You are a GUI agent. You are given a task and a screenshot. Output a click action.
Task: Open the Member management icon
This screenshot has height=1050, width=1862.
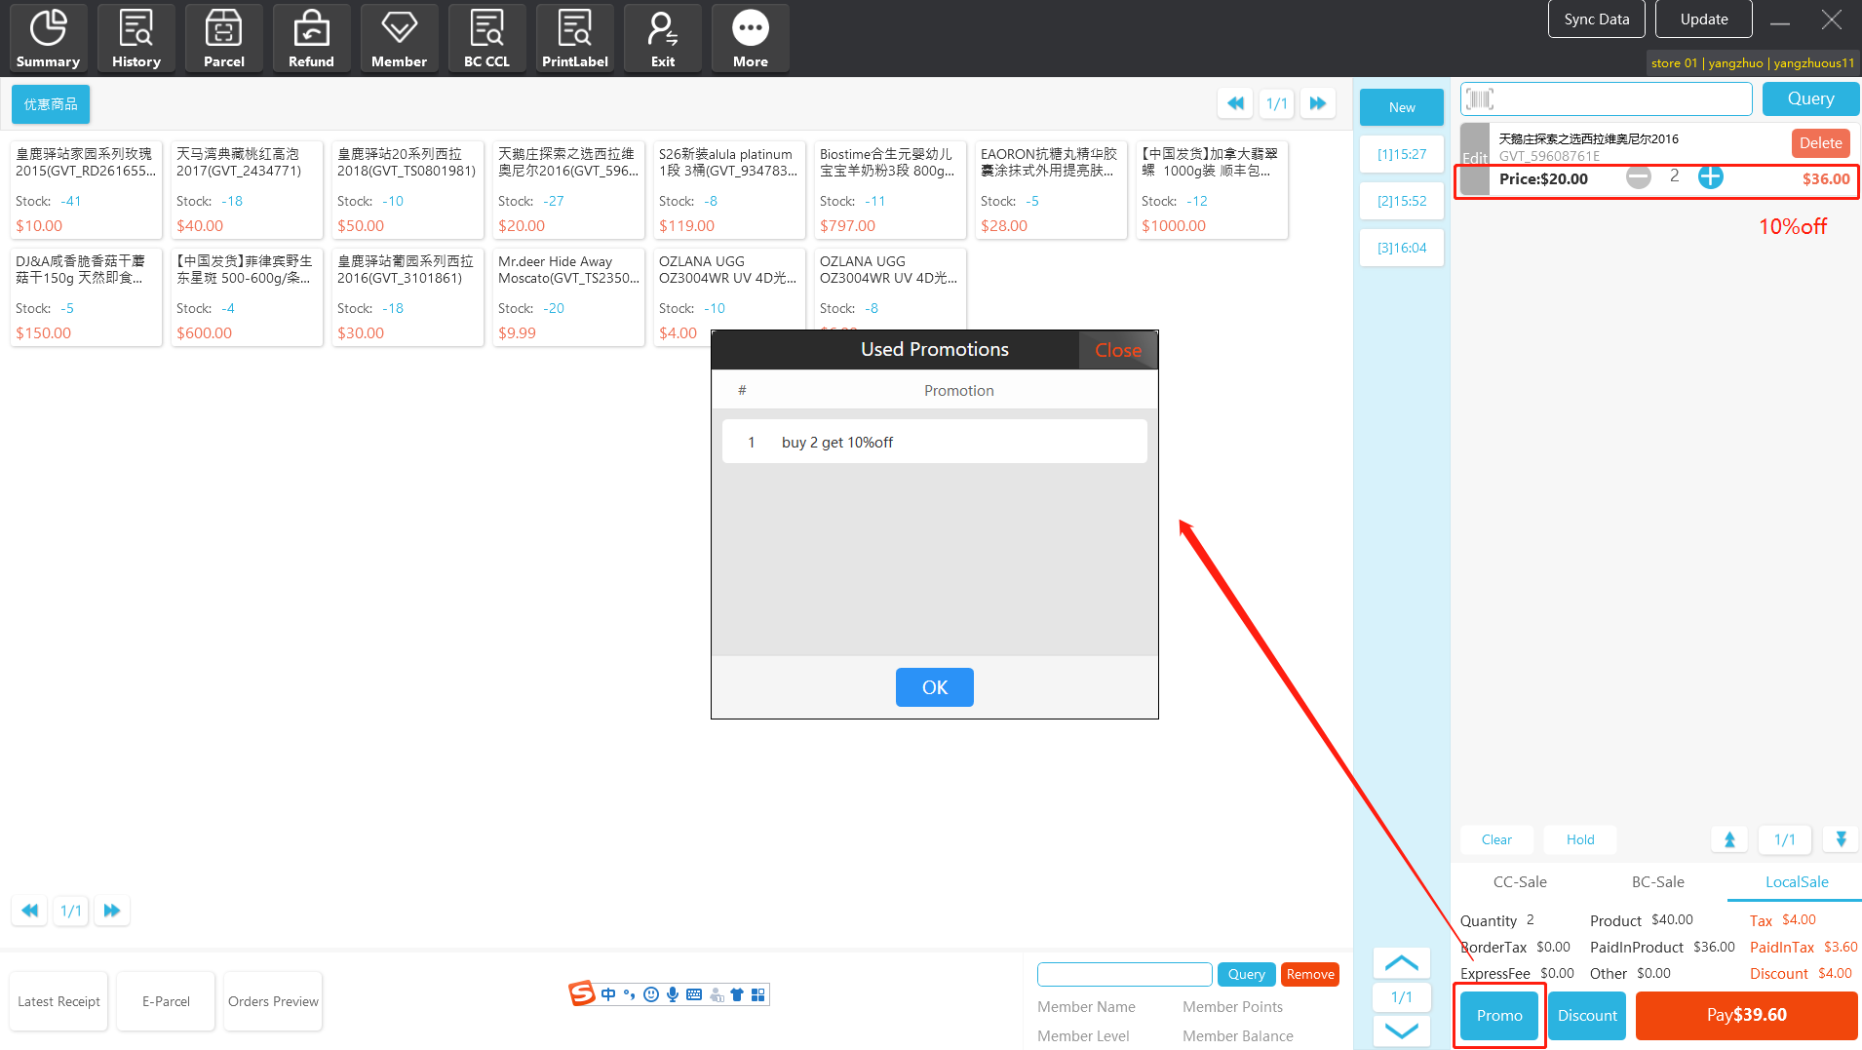point(399,39)
